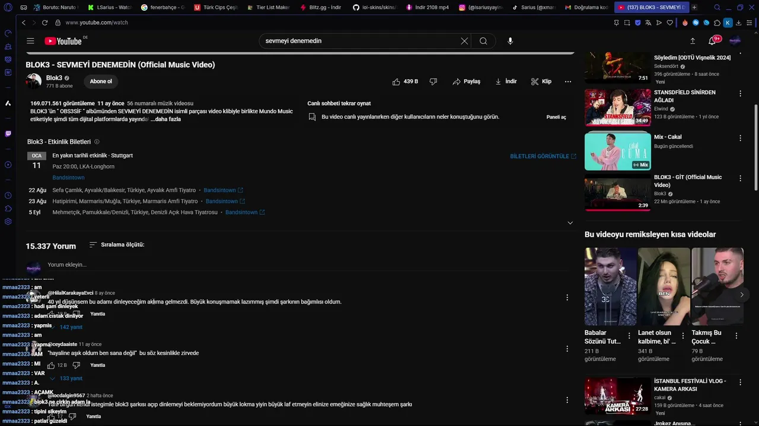
Task: Switch to the lol-skins/skins GitHub tab
Action: [x=373, y=8]
